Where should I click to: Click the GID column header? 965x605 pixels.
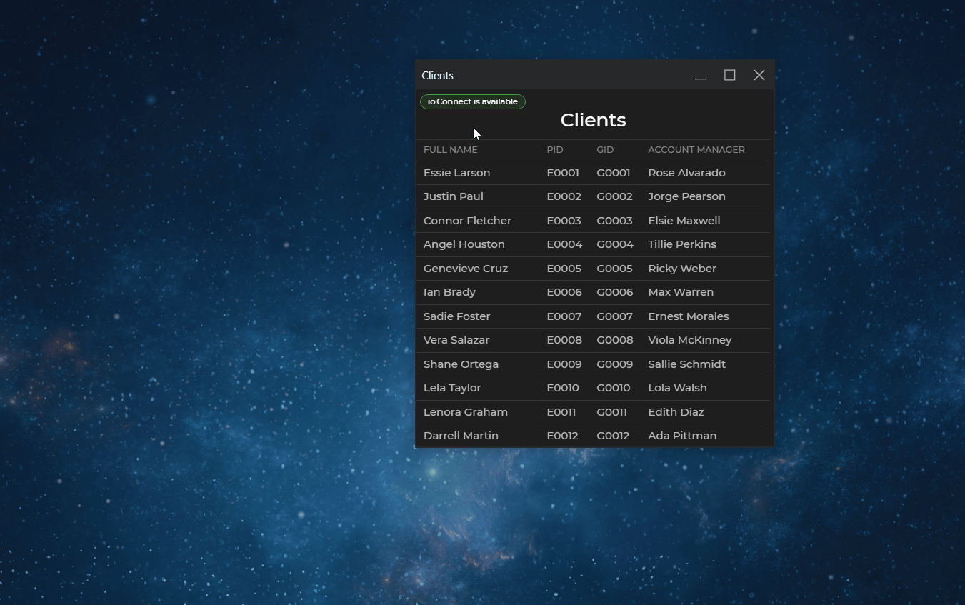coord(605,150)
